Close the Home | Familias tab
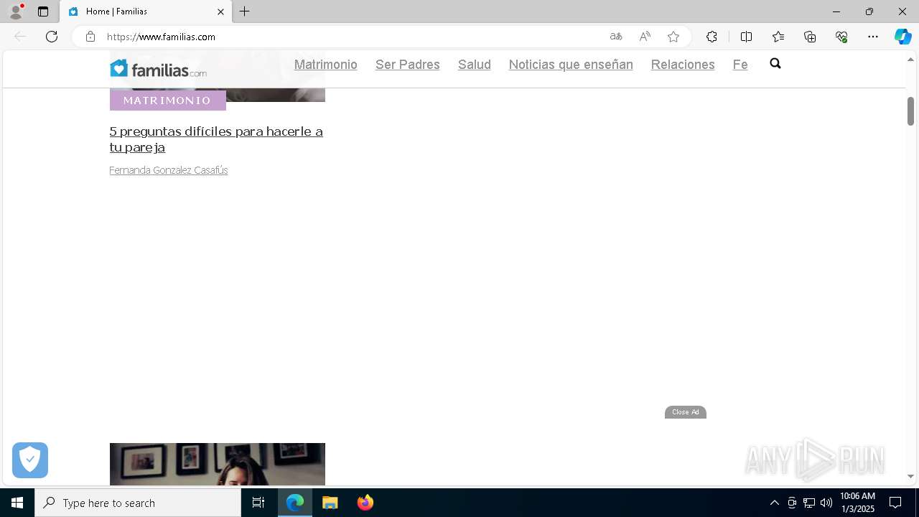 coord(220,11)
